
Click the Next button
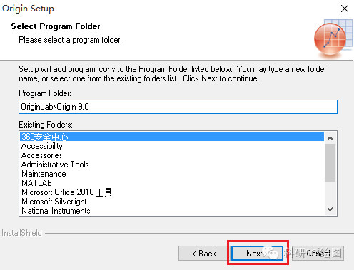[x=257, y=254]
